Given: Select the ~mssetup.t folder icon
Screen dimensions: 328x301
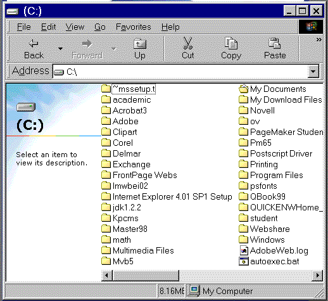Looking at the screenshot, I should (x=106, y=89).
